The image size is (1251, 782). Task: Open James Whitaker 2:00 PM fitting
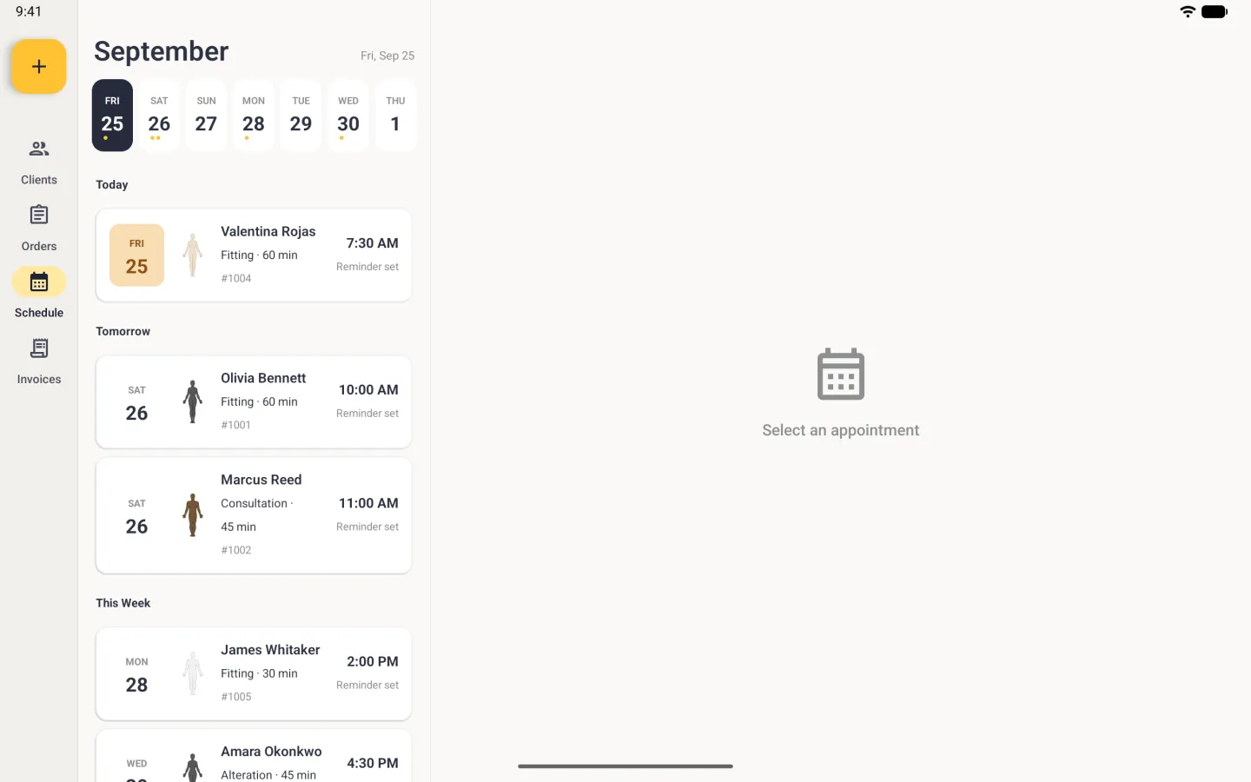(x=254, y=673)
